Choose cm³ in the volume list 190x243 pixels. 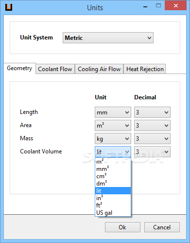[x=113, y=176]
